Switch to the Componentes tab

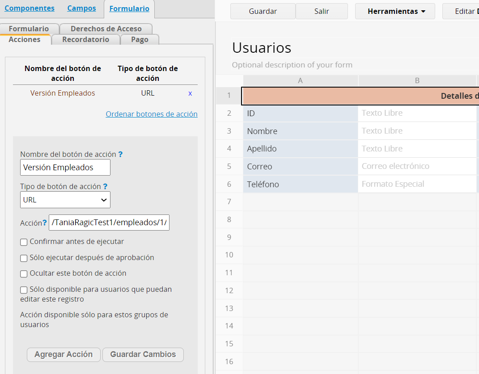point(30,8)
